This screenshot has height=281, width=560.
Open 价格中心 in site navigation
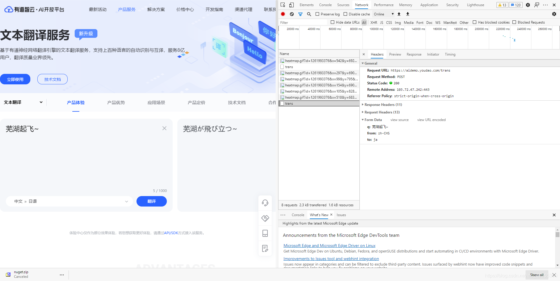point(185,9)
